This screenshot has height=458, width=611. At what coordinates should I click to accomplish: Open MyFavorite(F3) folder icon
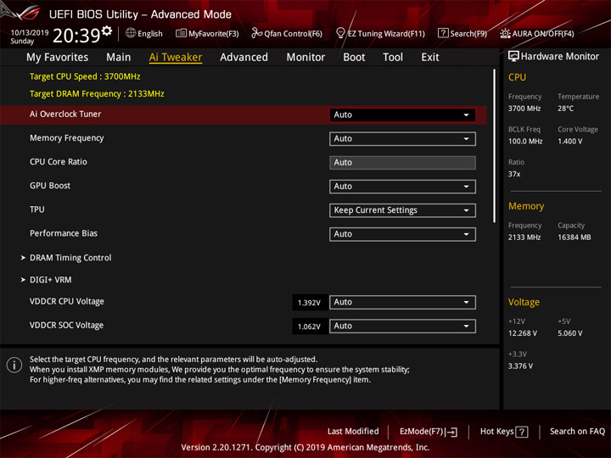click(182, 33)
